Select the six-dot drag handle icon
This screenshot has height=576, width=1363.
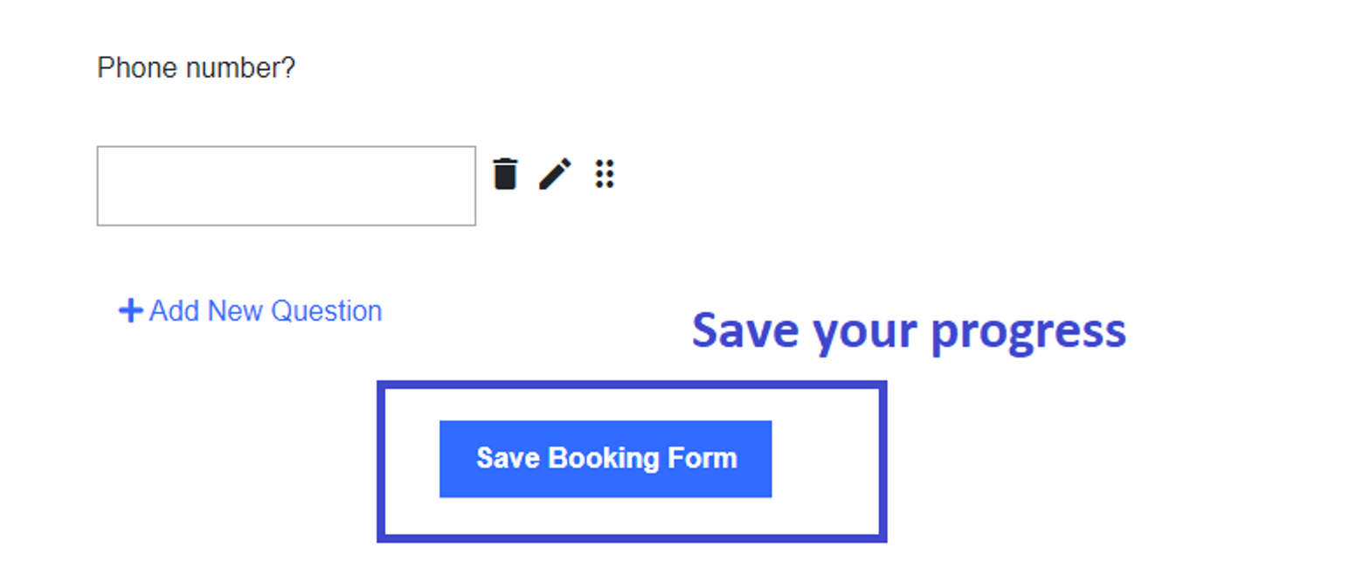[605, 173]
